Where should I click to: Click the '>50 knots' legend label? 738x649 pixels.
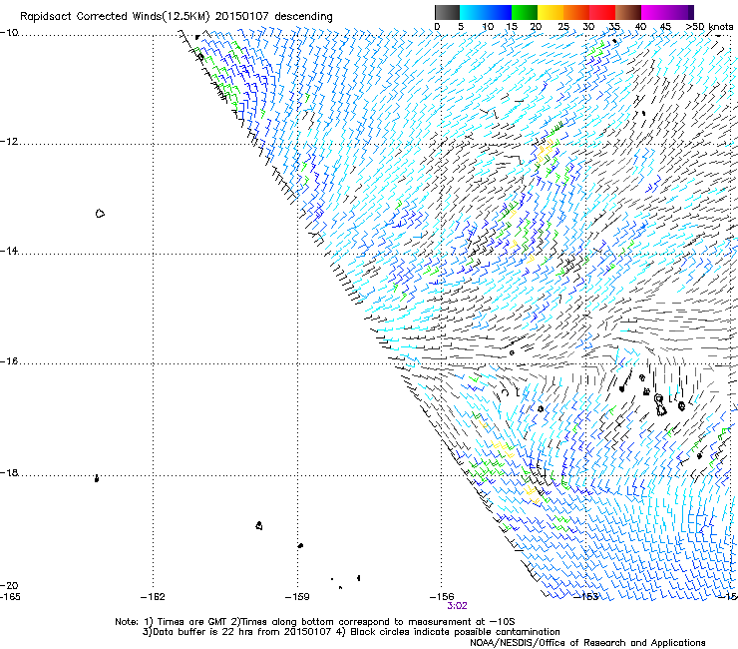709,27
